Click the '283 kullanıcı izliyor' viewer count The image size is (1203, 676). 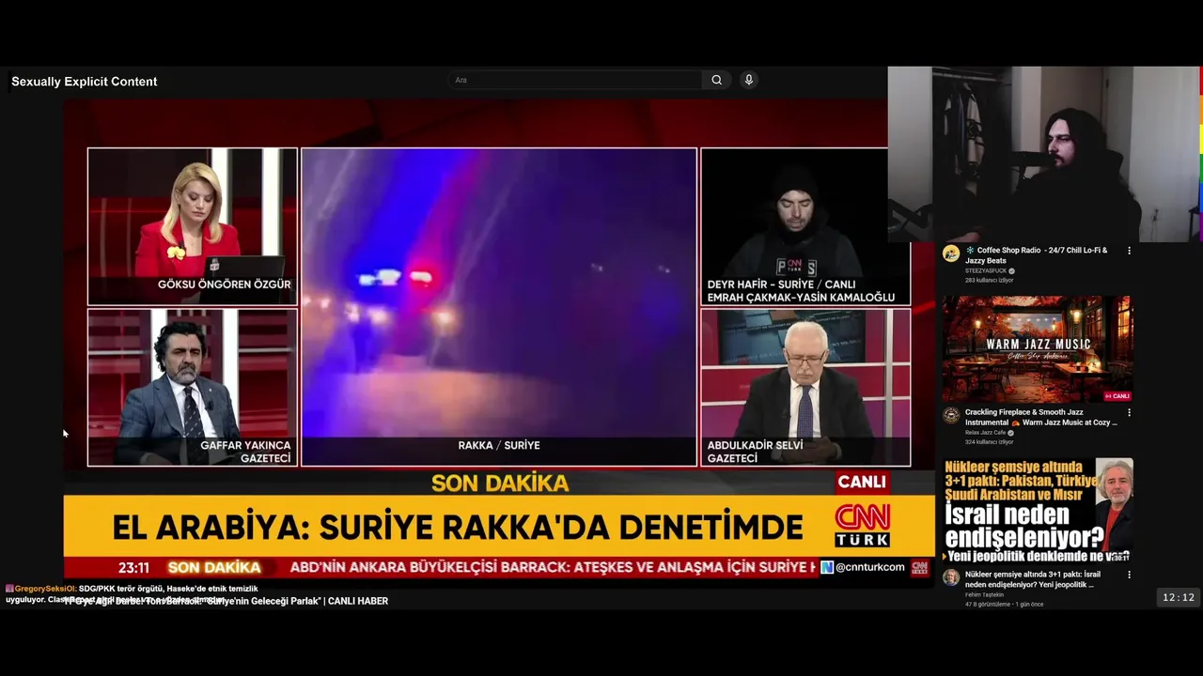989,280
